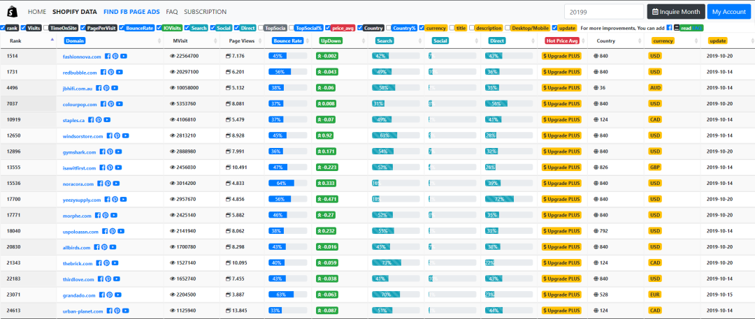Go to HOME navigation item

click(x=37, y=12)
